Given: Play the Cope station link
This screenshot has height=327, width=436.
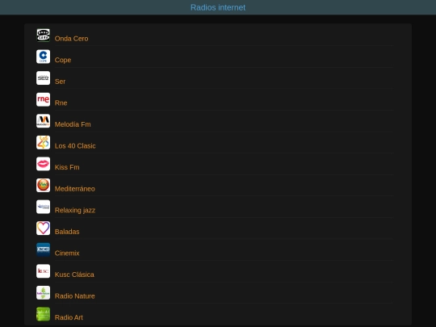Looking at the screenshot, I should tap(63, 60).
